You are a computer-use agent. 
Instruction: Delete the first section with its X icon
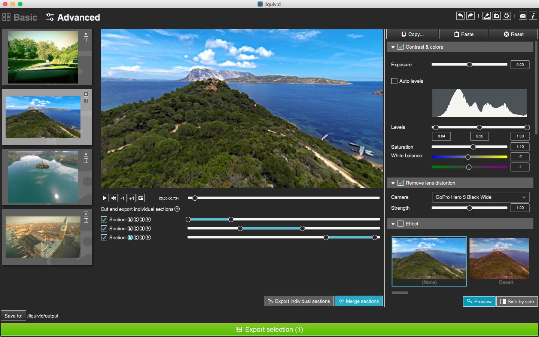148,219
